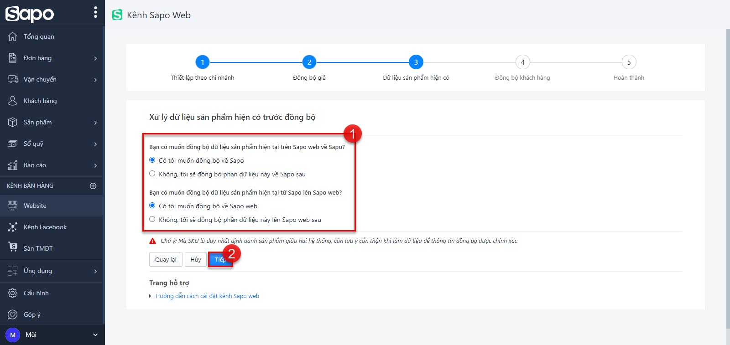730x345 pixels.
Task: Click step 1 Thiết lập theo chi nhánh
Action: (x=203, y=62)
